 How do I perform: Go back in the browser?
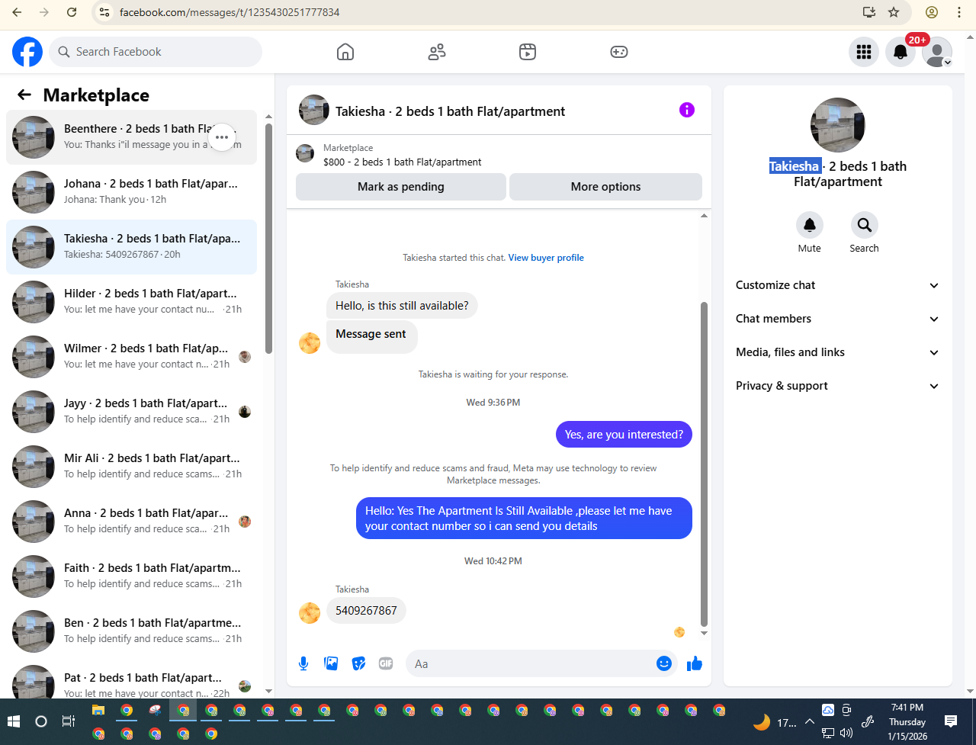coord(17,12)
